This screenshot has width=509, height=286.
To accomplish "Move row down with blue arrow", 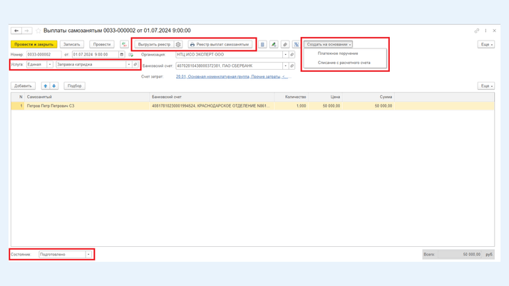I will 54,86.
